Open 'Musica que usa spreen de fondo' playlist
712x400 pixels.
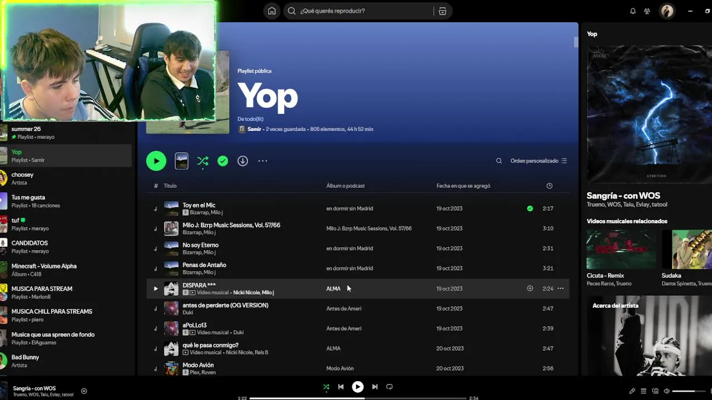pos(66,338)
